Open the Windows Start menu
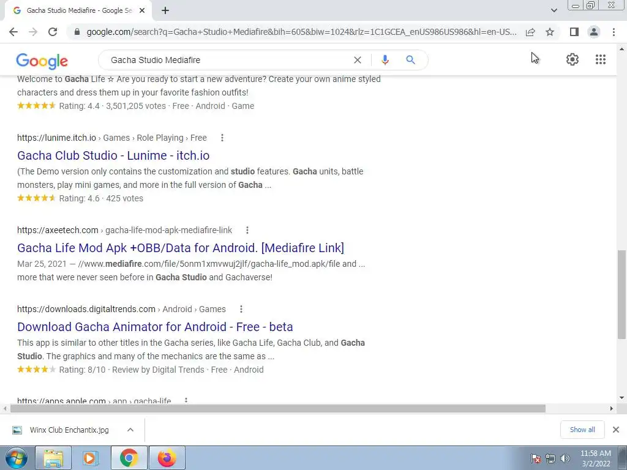 tap(17, 458)
